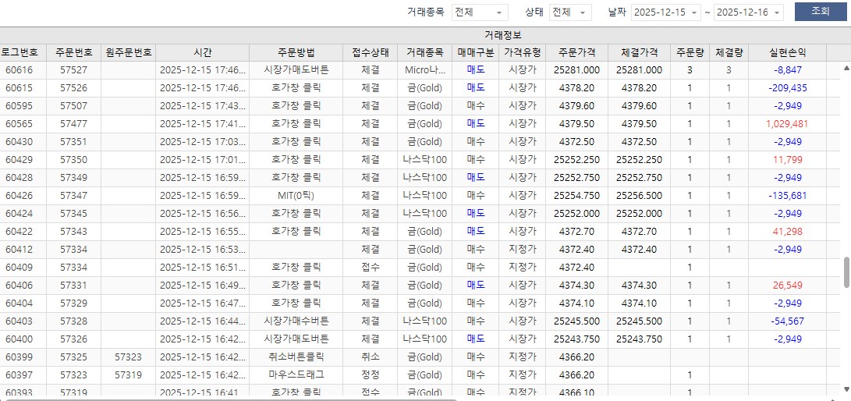Click the -8,847 loss value

coord(788,70)
